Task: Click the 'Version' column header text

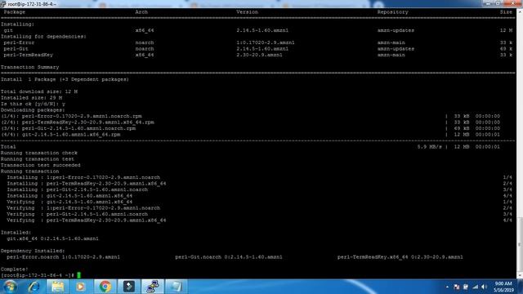Action: coord(247,12)
